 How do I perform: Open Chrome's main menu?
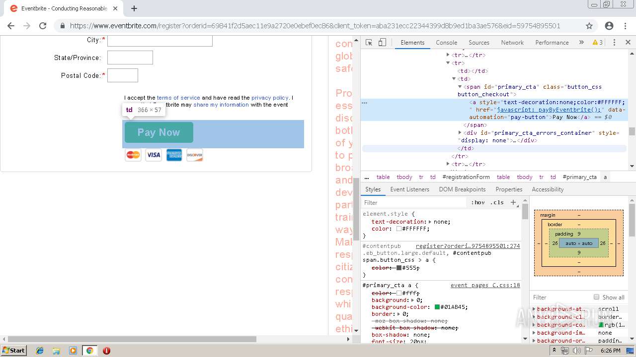626,26
